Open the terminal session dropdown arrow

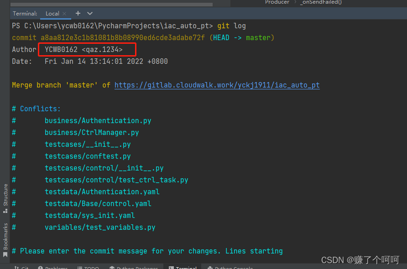point(90,14)
